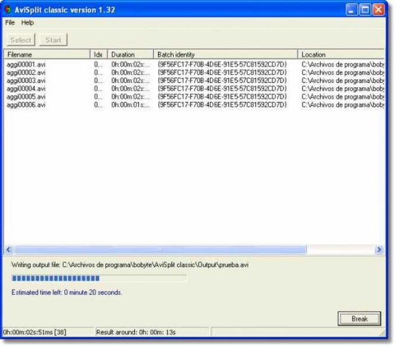395x346 pixels.
Task: Click the Batch identity column header
Action: pos(225,55)
